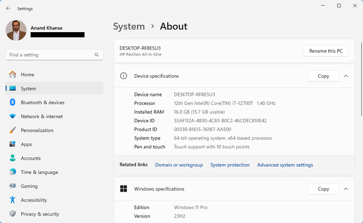Collapse the Device specifications section
Image resolution: width=363 pixels, height=223 pixels.
tap(346, 76)
